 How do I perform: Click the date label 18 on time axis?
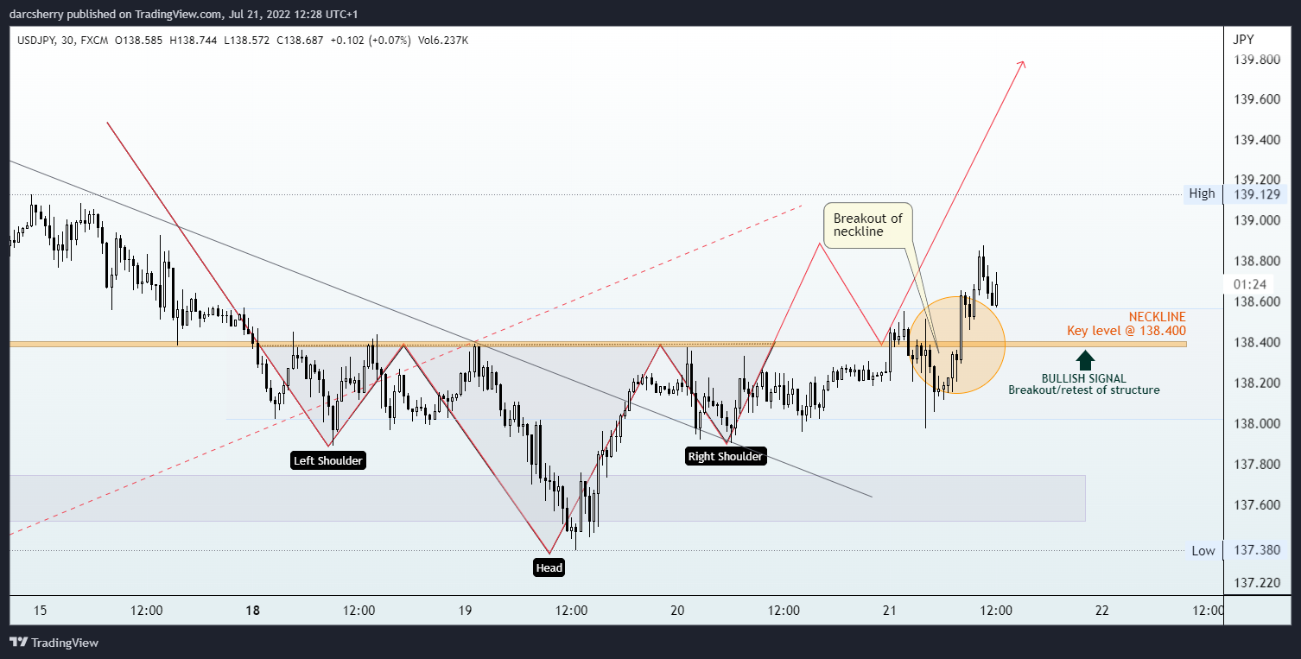[x=252, y=611]
